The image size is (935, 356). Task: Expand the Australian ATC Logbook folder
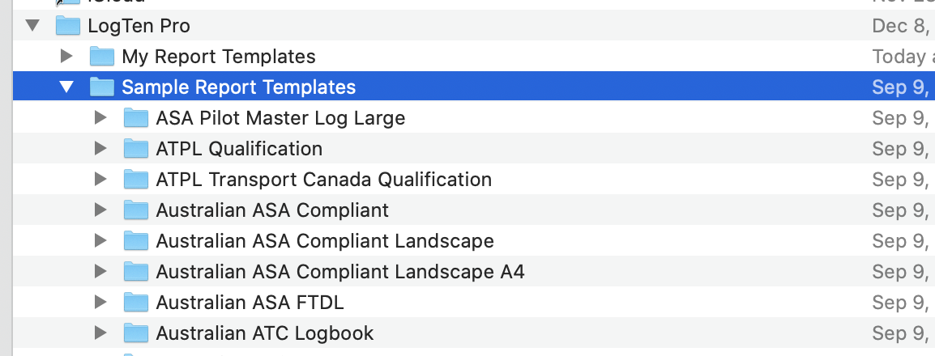click(100, 333)
